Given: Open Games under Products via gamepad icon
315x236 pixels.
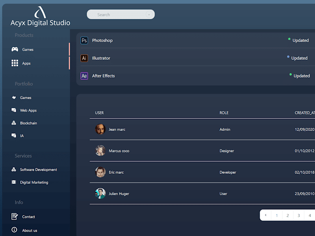Looking at the screenshot, I should pos(15,50).
